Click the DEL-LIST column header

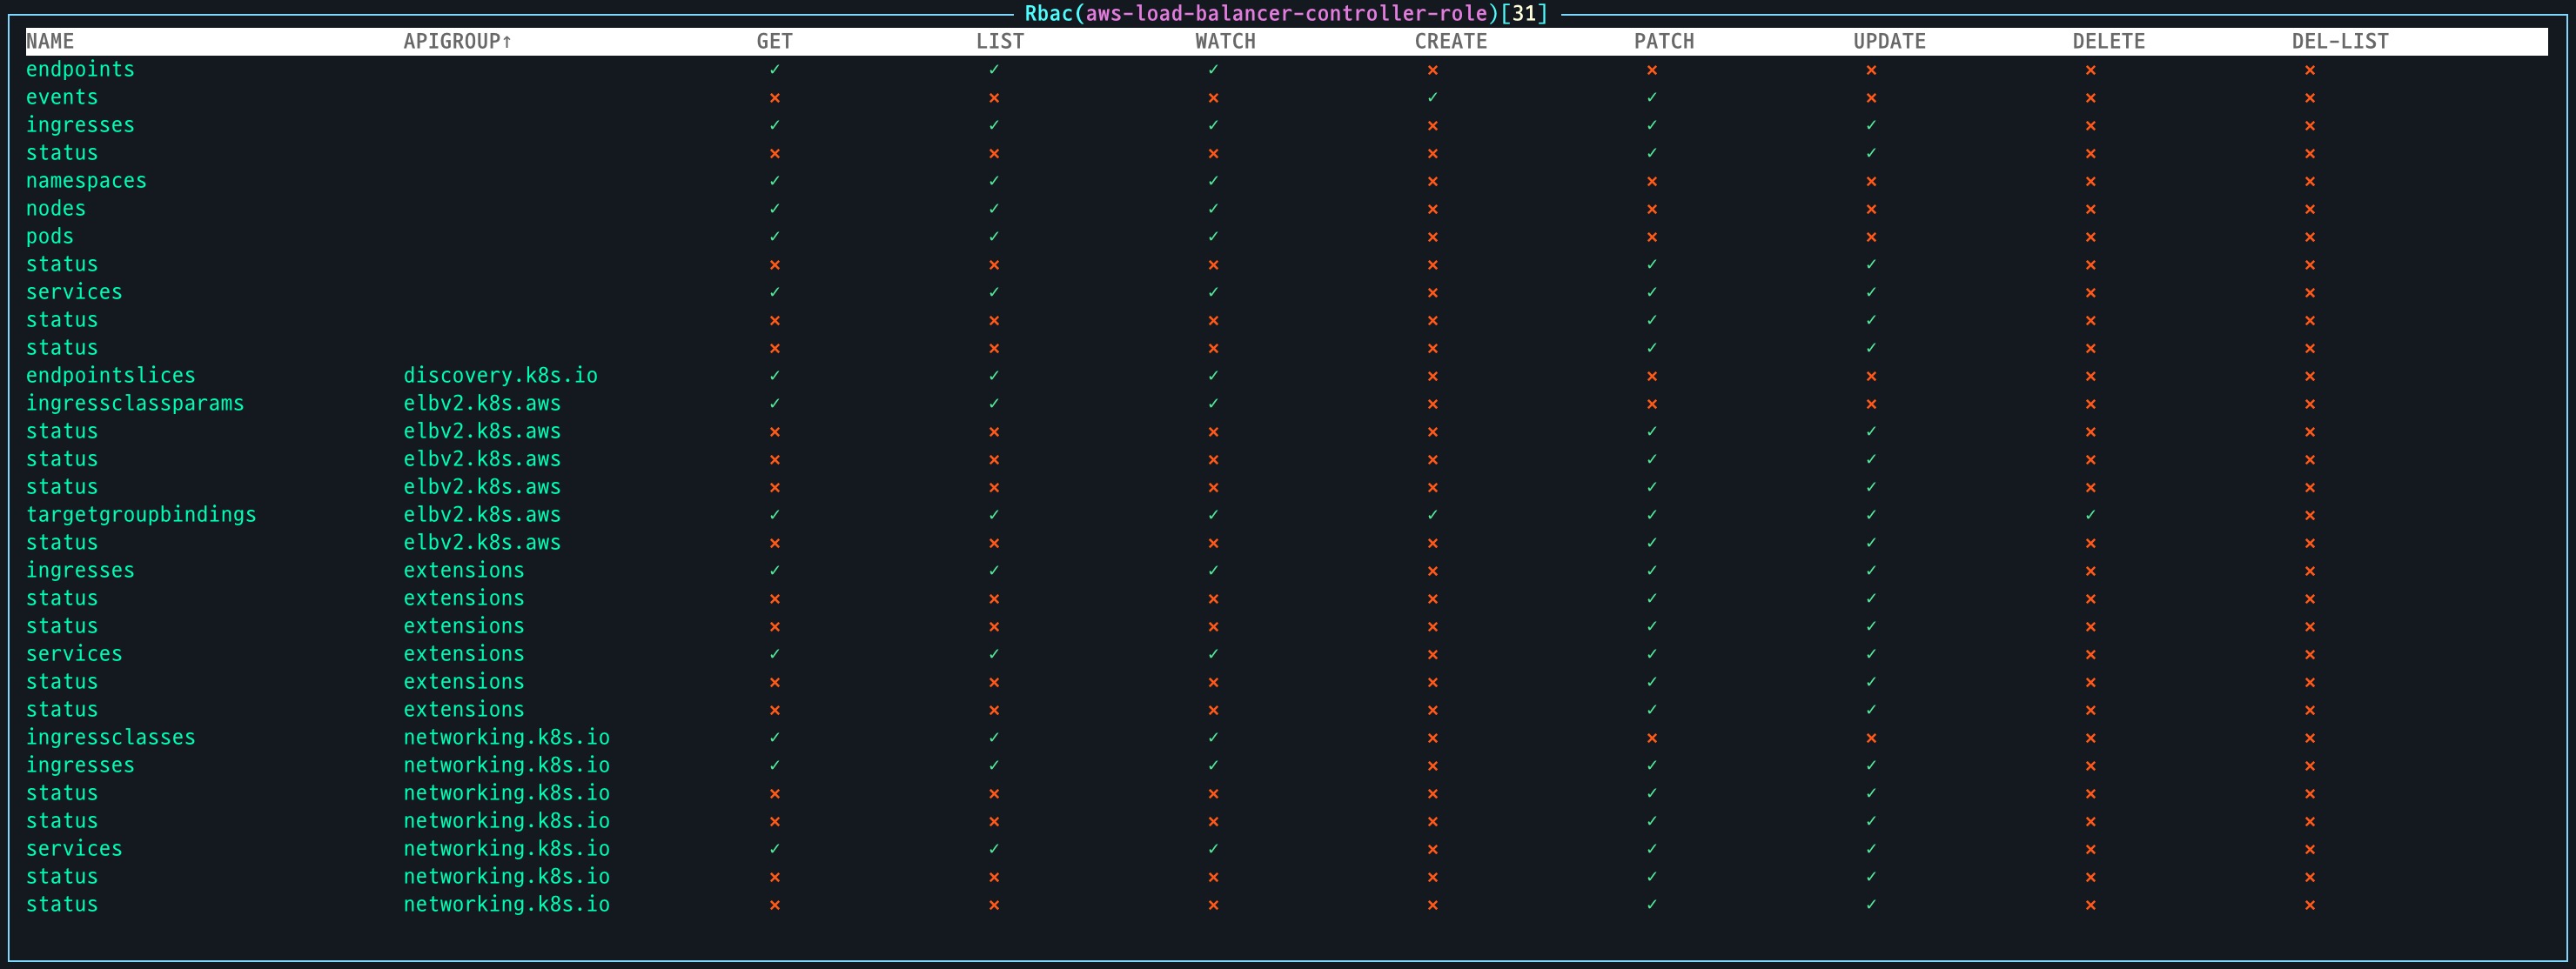coord(2339,42)
